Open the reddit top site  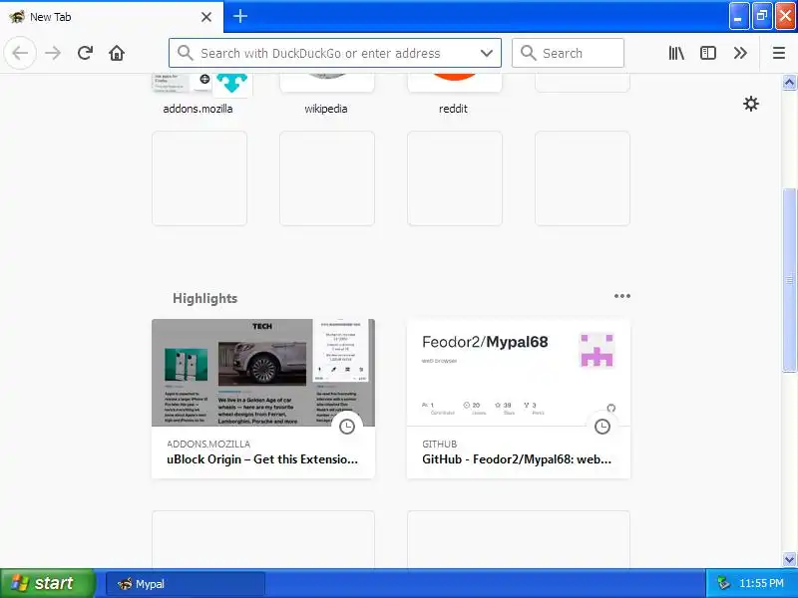(x=455, y=94)
